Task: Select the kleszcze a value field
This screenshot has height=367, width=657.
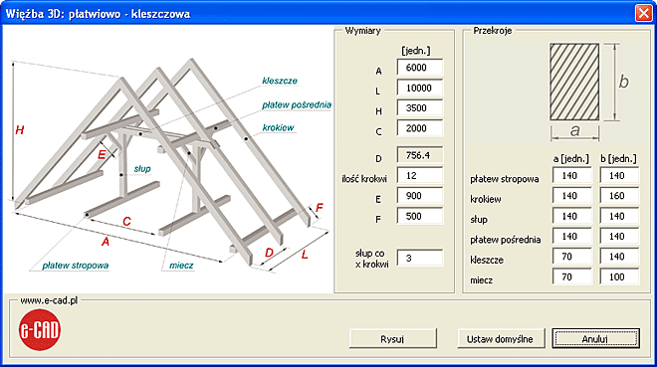Action: pyautogui.click(x=572, y=257)
